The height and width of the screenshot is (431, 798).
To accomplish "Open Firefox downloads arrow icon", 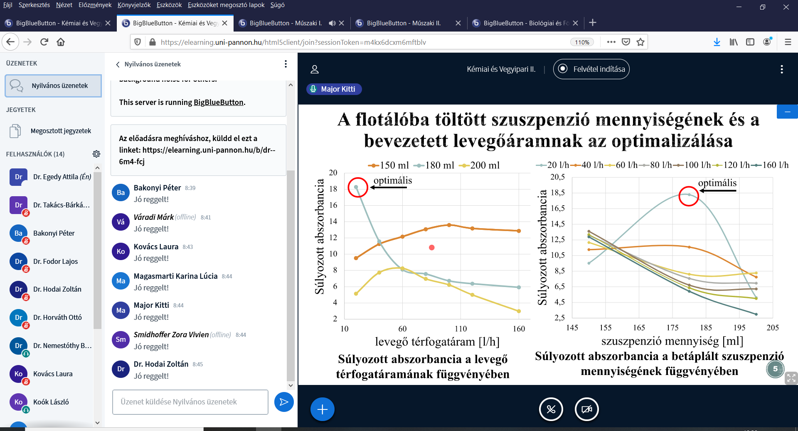I will click(717, 42).
